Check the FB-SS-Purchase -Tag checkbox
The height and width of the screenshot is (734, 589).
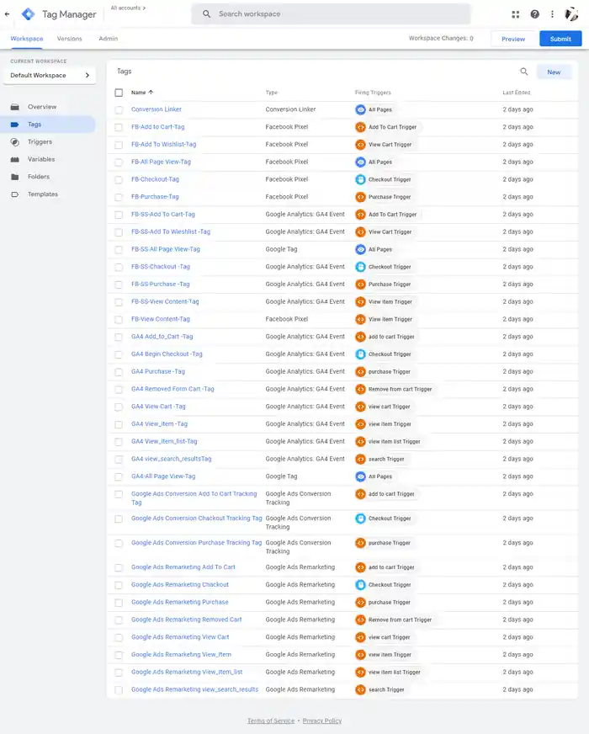click(x=119, y=285)
